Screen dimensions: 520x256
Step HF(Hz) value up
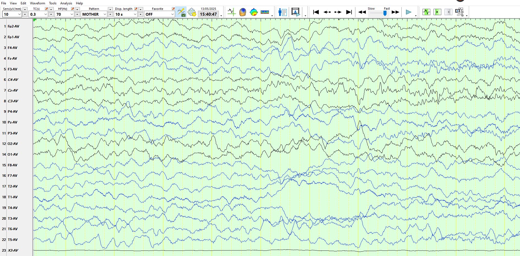77,9
